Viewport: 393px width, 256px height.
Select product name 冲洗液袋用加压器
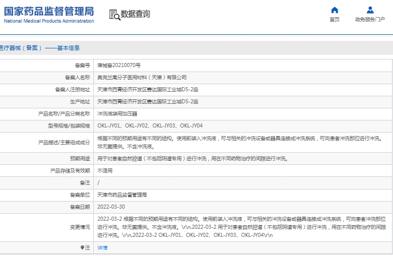[117, 113]
